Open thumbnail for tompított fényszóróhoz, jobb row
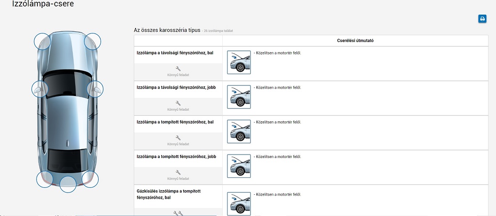Image resolution: width=496 pixels, height=216 pixels. (x=239, y=166)
